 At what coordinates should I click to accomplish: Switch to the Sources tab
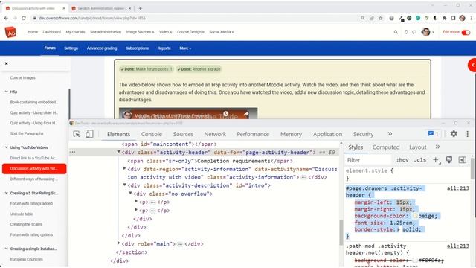point(183,134)
